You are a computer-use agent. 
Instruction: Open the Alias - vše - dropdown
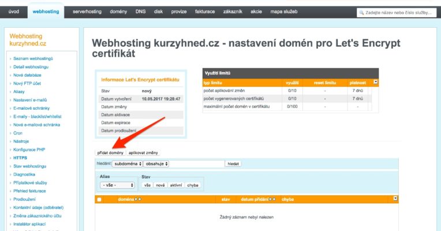(117, 185)
